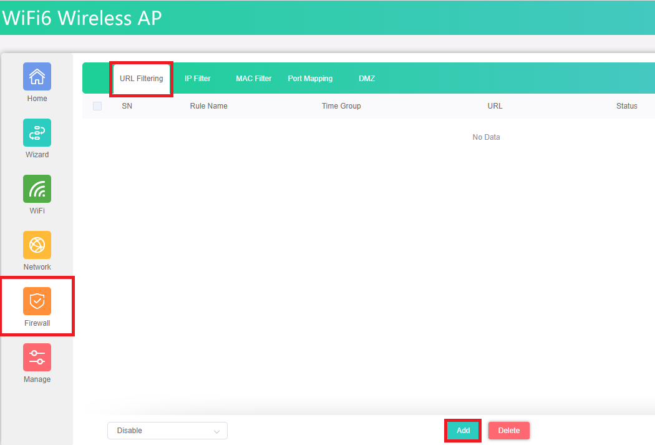Click the Time Group column header
Screen dimensions: 655x445
tap(341, 106)
